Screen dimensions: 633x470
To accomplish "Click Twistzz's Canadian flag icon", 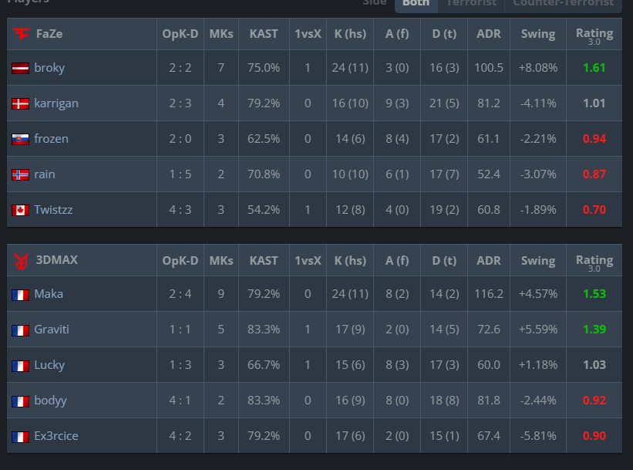I will [20, 210].
